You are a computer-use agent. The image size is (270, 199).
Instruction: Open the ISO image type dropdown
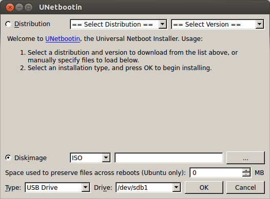(90, 158)
